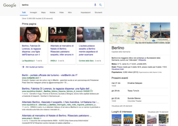Switch to the Immagini tab
Screen dimensions: 178x126
33,13
